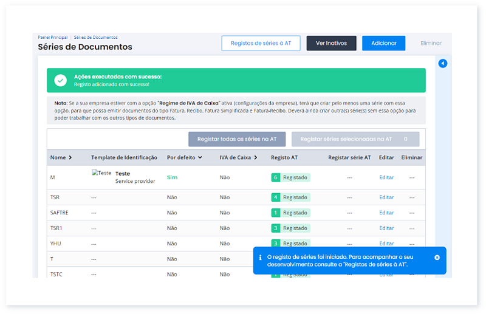This screenshot has width=486, height=314.
Task: Click the green badge 1 for SAFTRE
Action: point(275,213)
